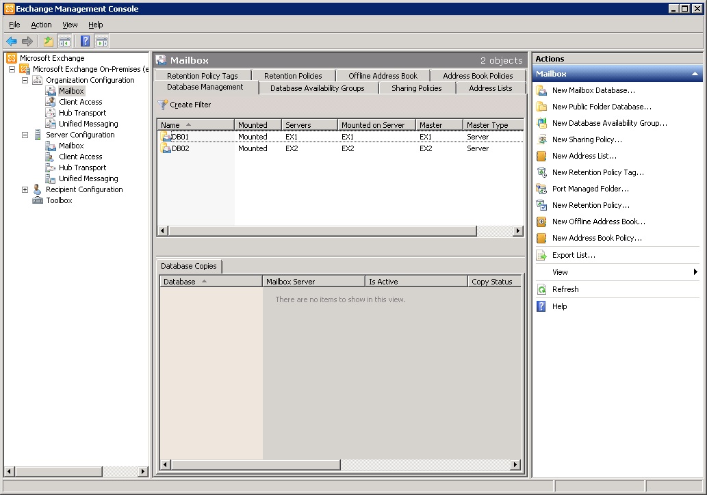
Task: Switch to Address Book Policies tab
Action: coord(478,76)
